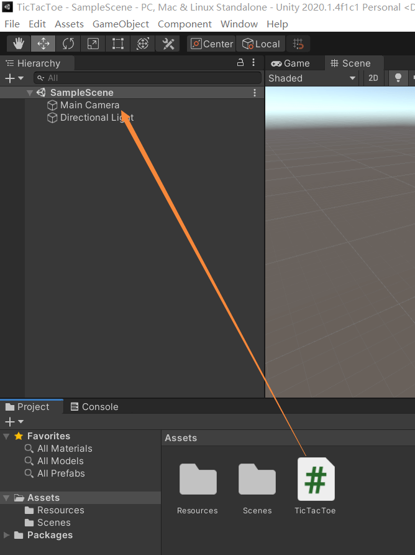The height and width of the screenshot is (555, 415).
Task: Click Favorites star icon
Action: [19, 436]
